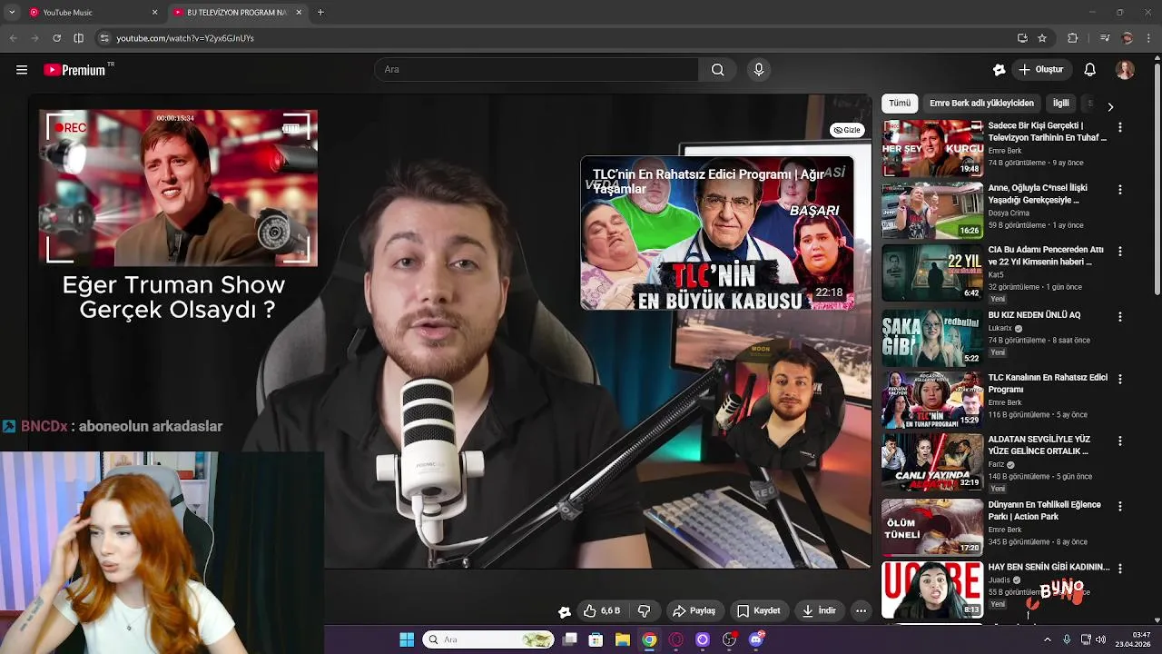The height and width of the screenshot is (654, 1162).
Task: Open YouTube notifications bell
Action: click(1090, 69)
